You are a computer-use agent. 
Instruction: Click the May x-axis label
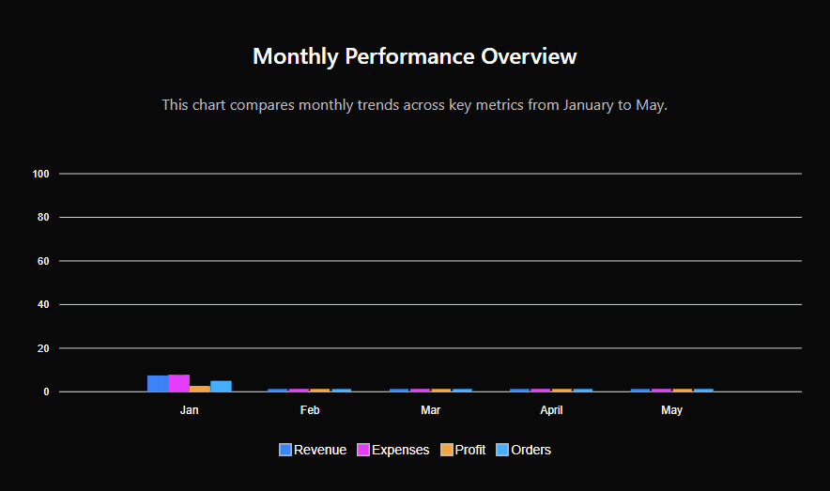tap(671, 410)
